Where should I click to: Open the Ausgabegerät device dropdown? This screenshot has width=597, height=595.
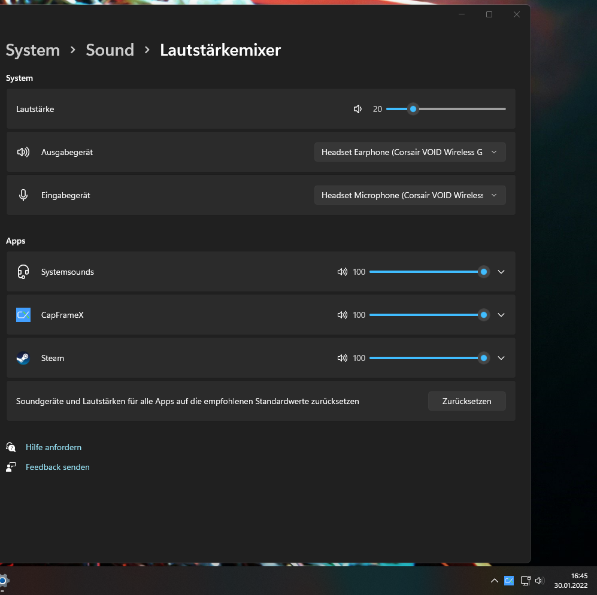410,151
